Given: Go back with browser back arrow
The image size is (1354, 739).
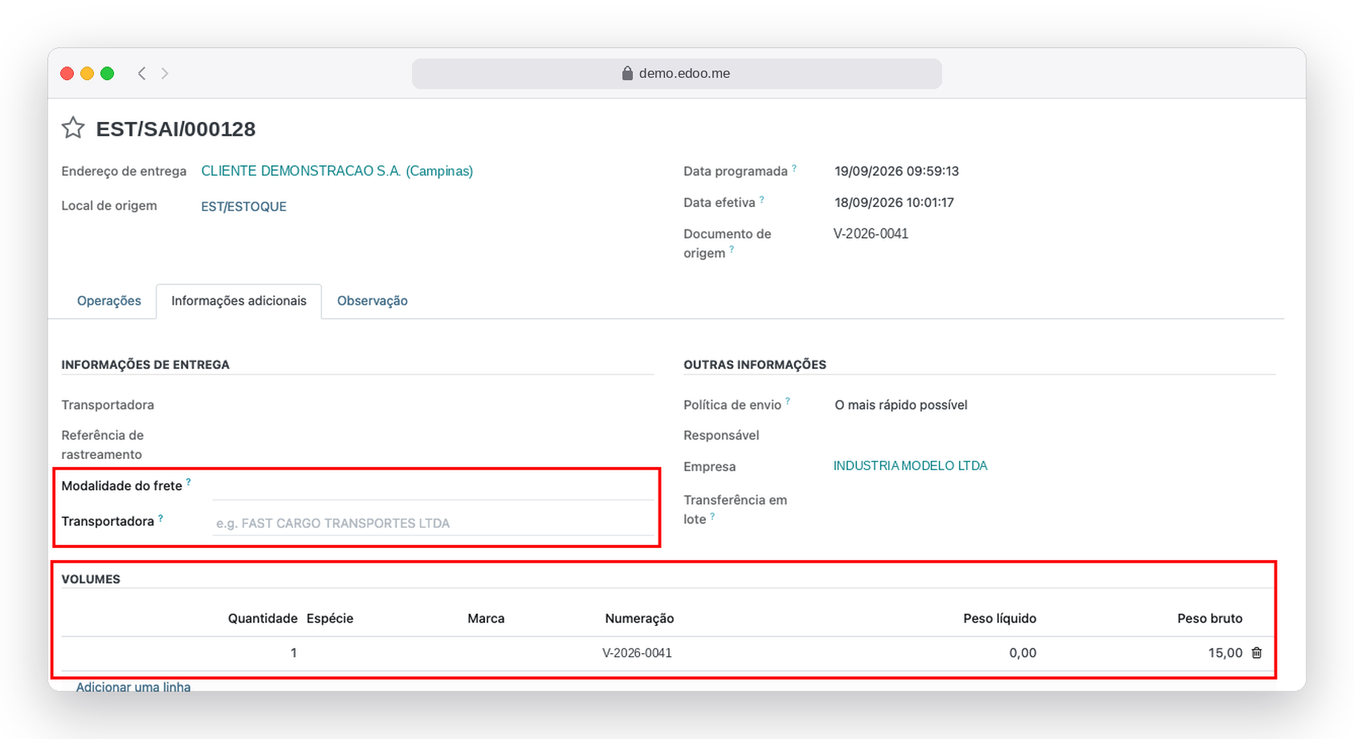Looking at the screenshot, I should pos(142,73).
